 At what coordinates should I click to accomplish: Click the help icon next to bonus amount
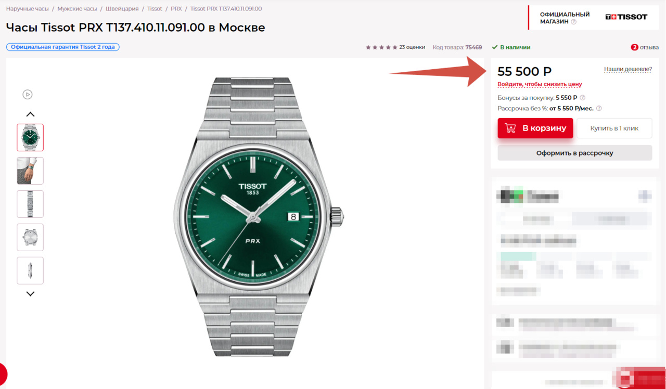pos(583,98)
